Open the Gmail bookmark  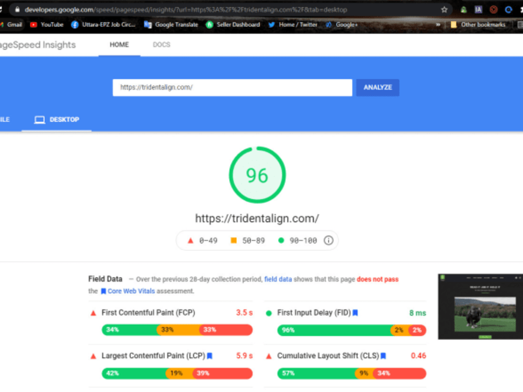pyautogui.click(x=12, y=25)
